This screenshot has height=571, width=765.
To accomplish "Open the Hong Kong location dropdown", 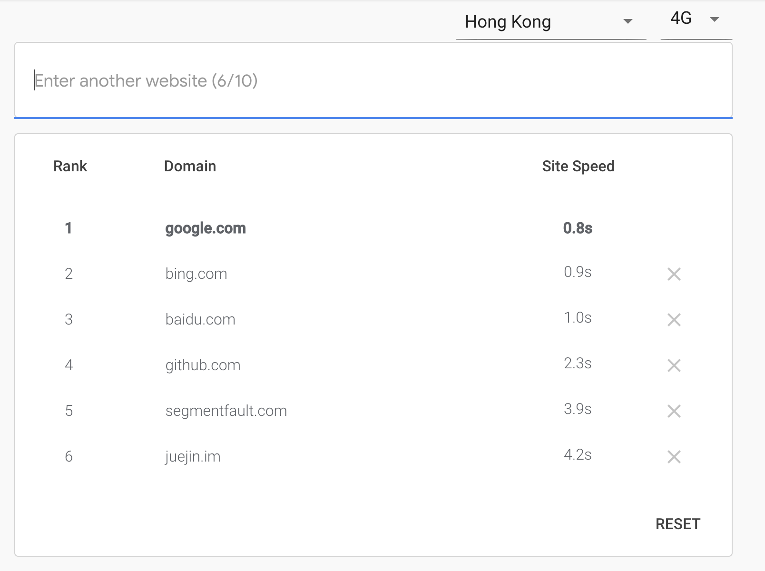I will (550, 22).
